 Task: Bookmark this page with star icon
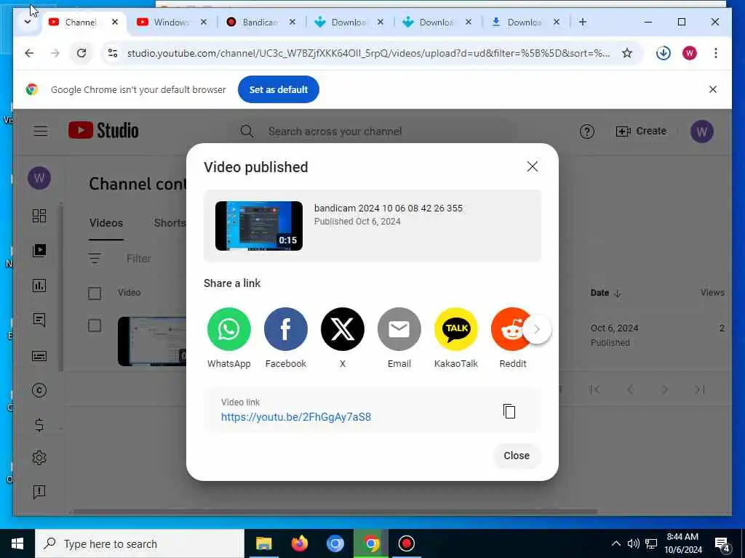pos(627,52)
